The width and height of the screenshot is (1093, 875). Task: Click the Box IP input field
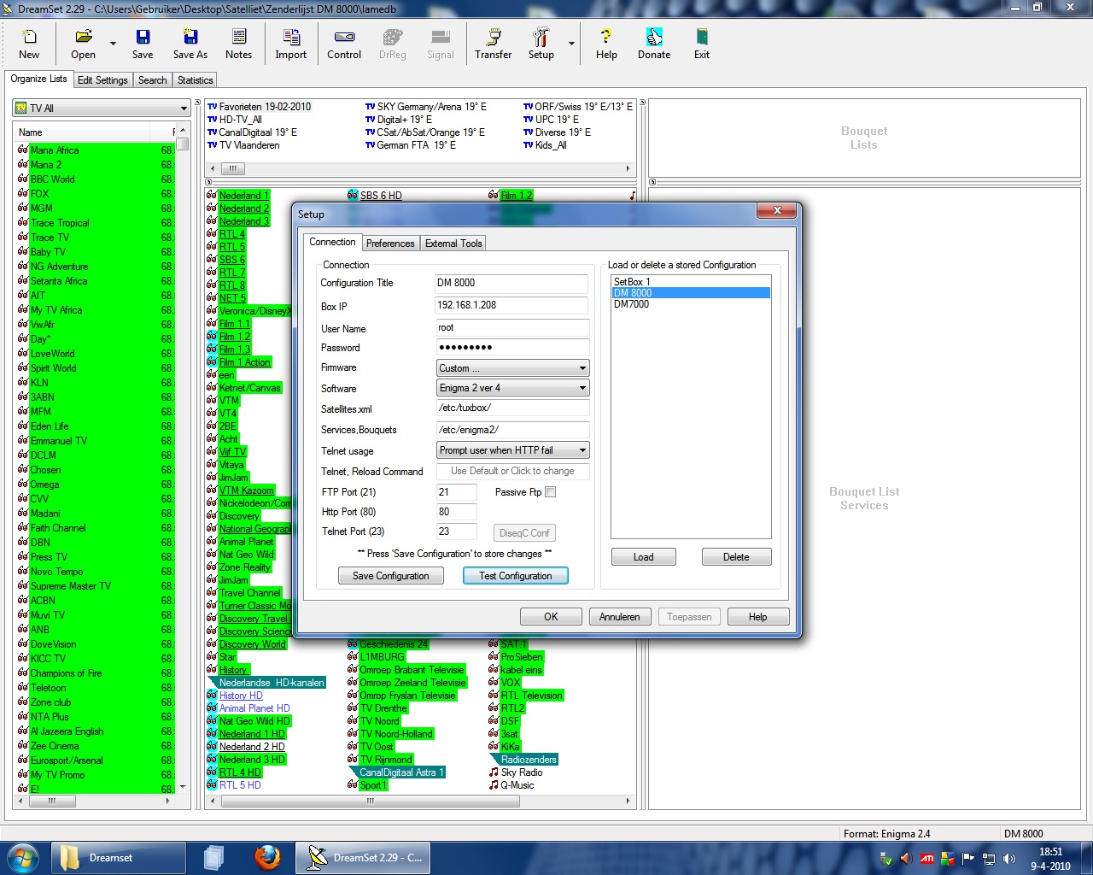click(x=511, y=306)
